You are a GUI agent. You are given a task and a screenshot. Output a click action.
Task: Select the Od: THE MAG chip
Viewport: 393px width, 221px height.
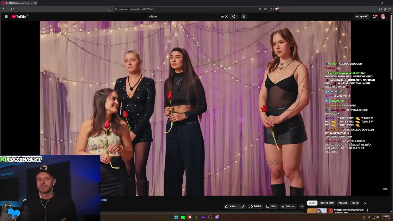(327, 203)
